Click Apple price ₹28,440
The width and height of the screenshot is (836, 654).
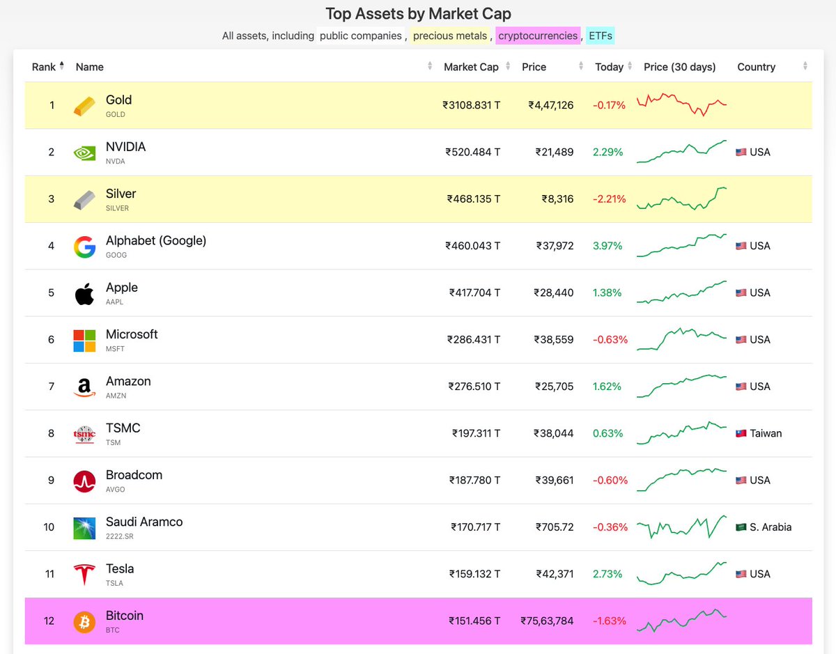[x=554, y=293]
